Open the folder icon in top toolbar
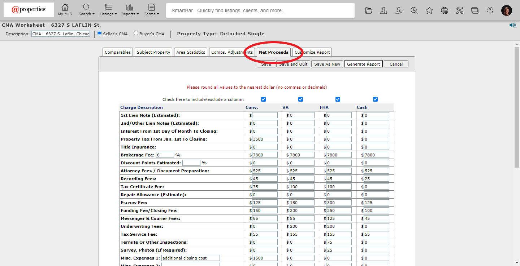This screenshot has width=520, height=266. pyautogui.click(x=368, y=10)
